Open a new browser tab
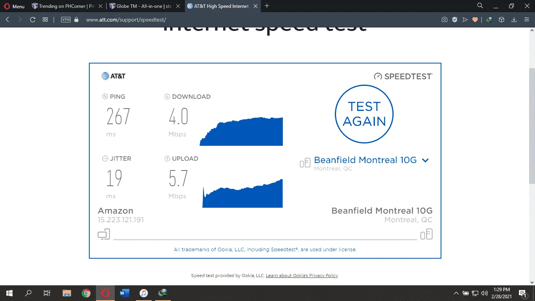 pyautogui.click(x=267, y=6)
